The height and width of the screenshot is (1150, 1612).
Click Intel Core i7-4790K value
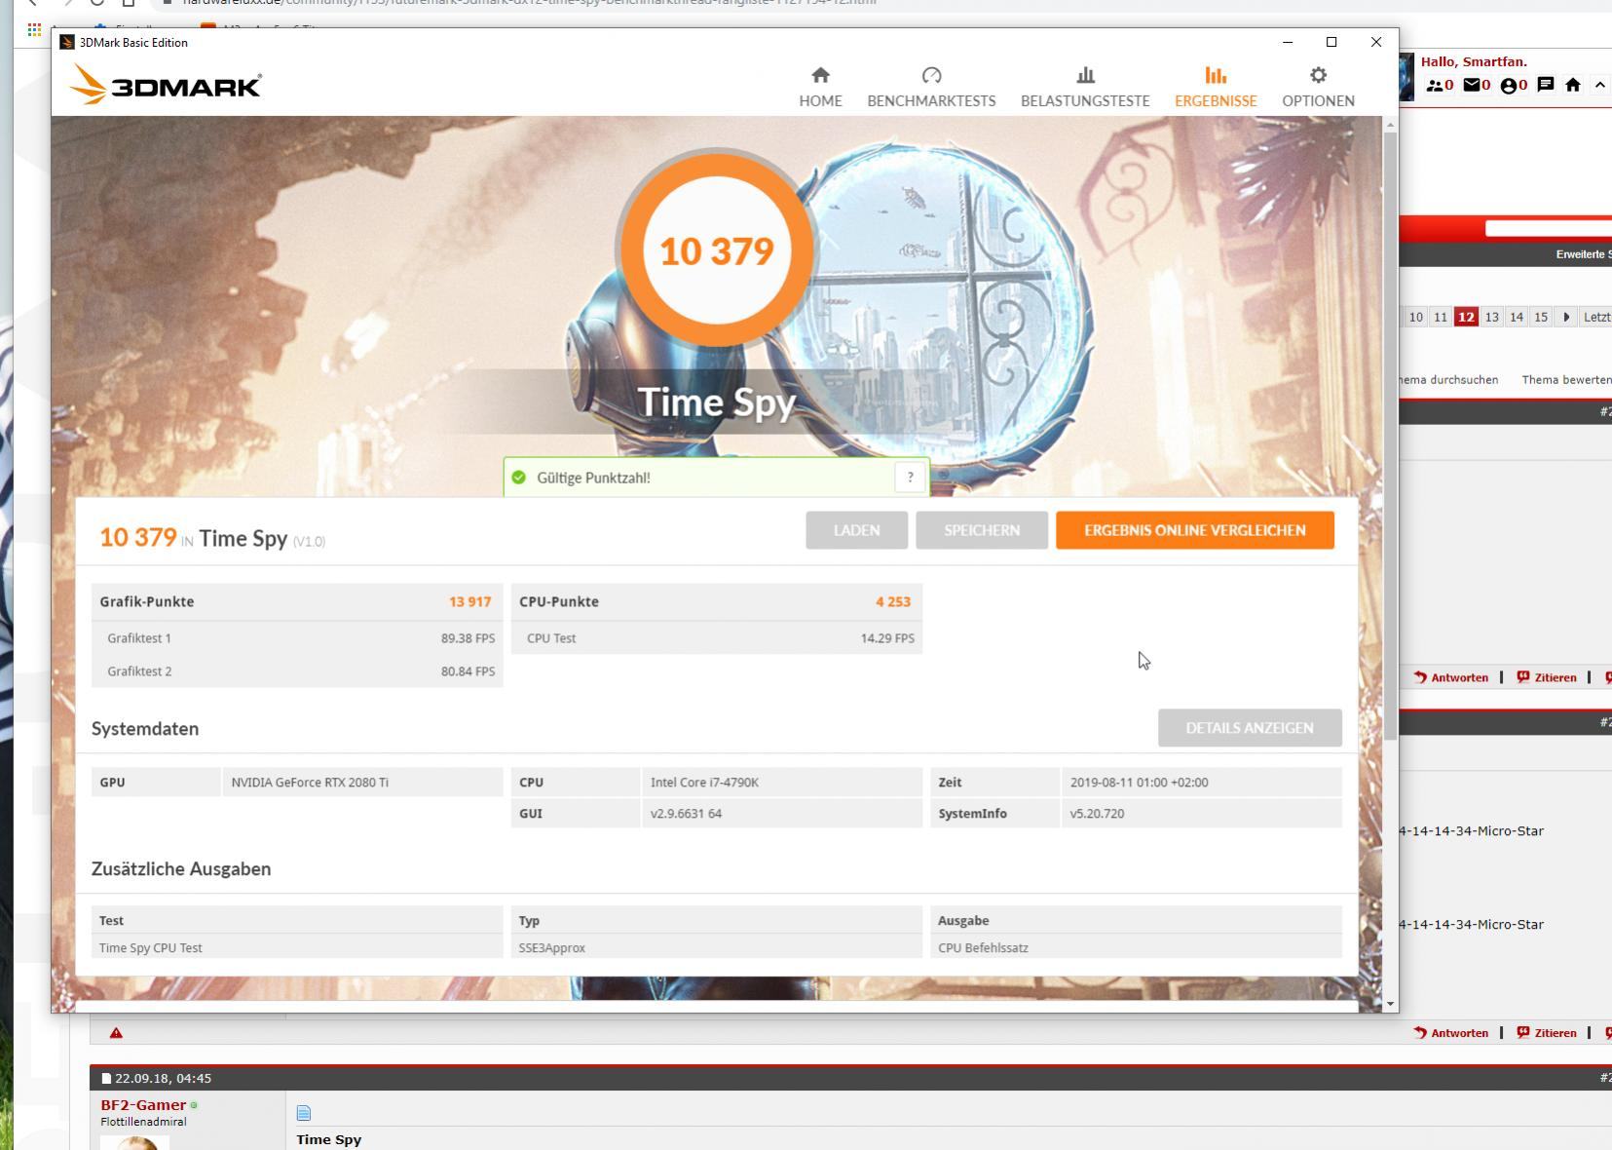click(704, 783)
